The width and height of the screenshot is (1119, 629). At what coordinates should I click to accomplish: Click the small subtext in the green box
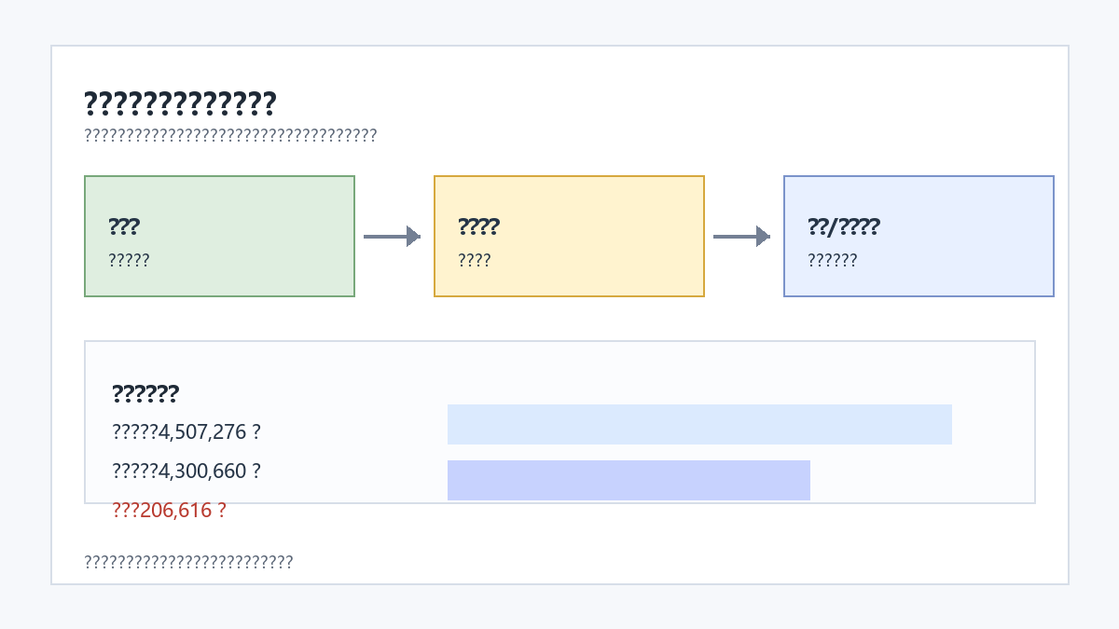click(x=129, y=261)
